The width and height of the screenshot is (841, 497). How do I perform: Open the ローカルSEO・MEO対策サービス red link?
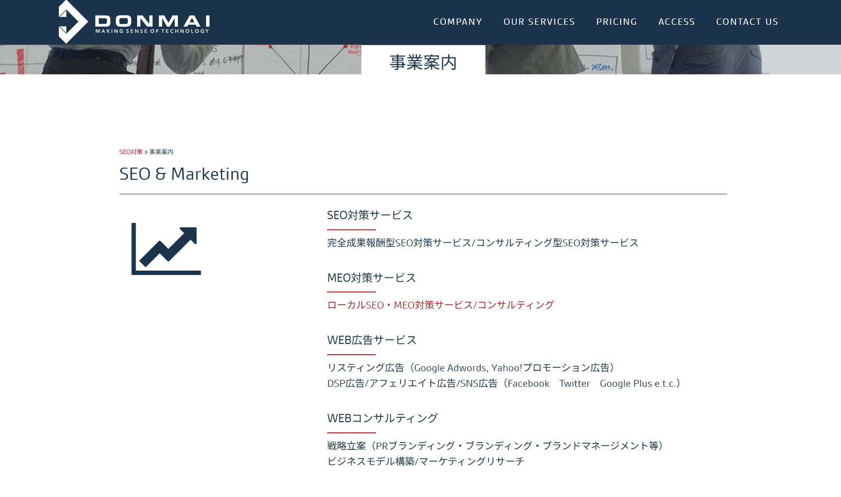tap(440, 305)
